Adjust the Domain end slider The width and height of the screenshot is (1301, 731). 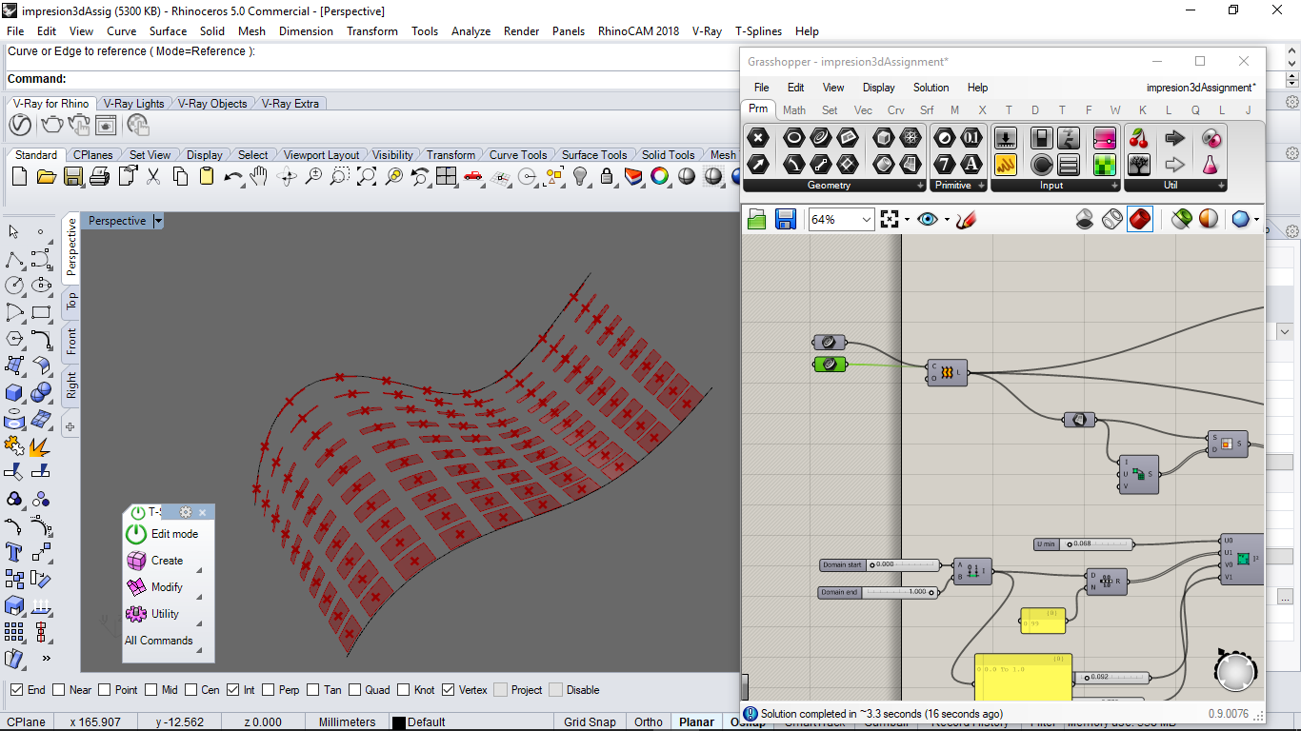[x=877, y=592]
